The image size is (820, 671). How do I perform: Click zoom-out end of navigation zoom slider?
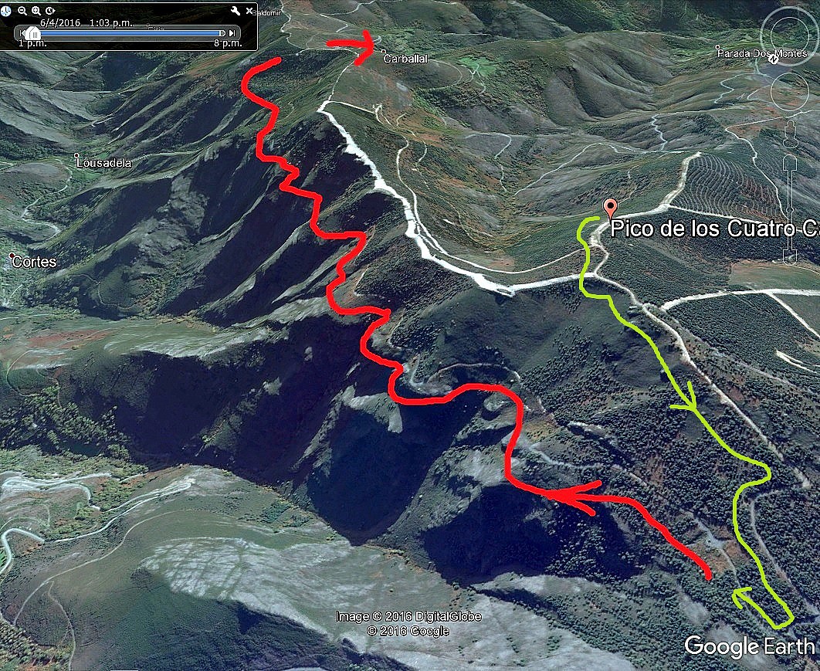(790, 257)
